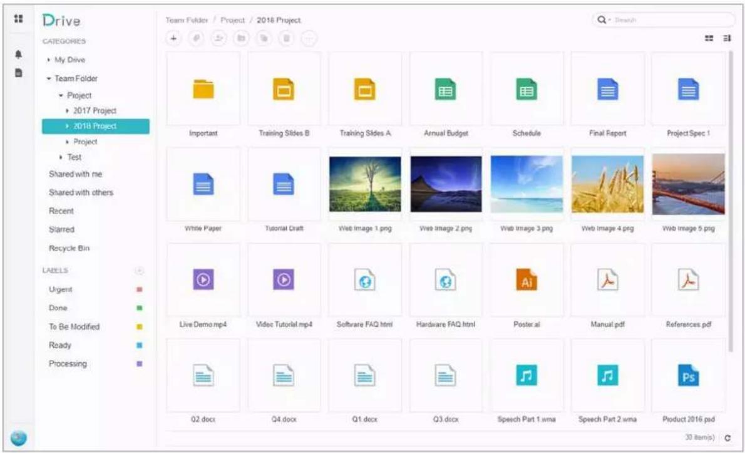745x453 pixels.
Task: Select the My Drive category
Action: click(70, 60)
